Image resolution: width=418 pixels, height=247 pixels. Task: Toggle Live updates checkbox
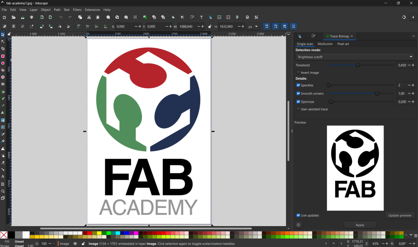click(298, 215)
